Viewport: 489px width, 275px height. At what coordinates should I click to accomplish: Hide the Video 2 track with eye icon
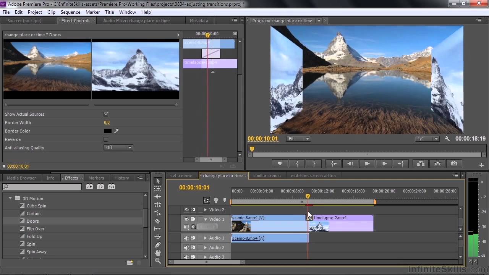[x=186, y=210]
